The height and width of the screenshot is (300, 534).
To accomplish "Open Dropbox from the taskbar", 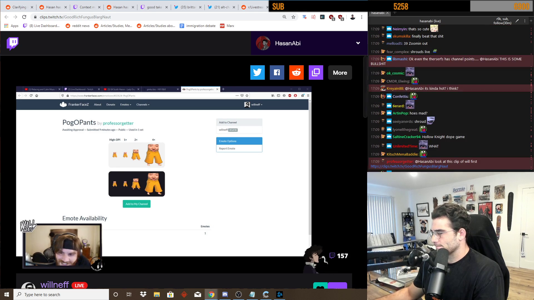I will click(143, 294).
